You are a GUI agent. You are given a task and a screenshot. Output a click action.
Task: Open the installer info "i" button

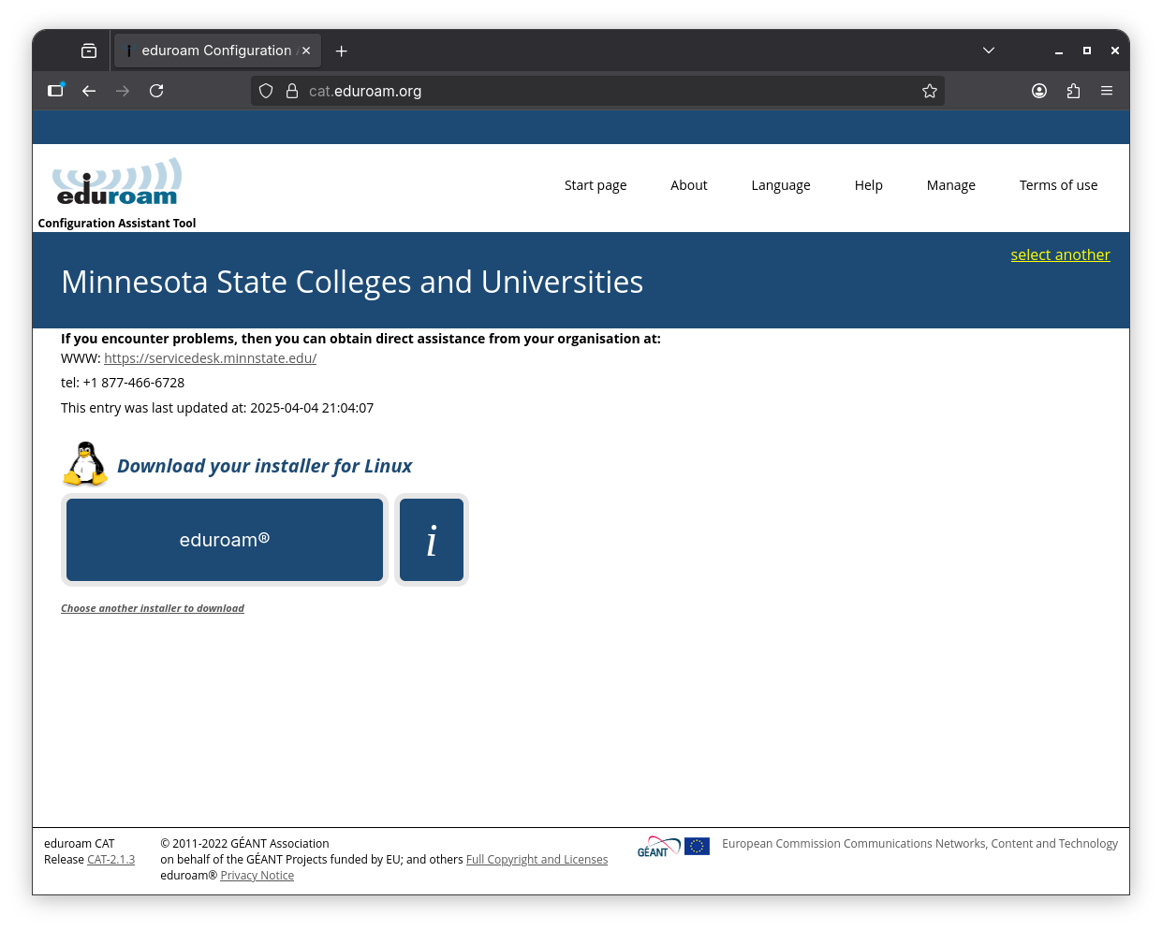pyautogui.click(x=432, y=540)
